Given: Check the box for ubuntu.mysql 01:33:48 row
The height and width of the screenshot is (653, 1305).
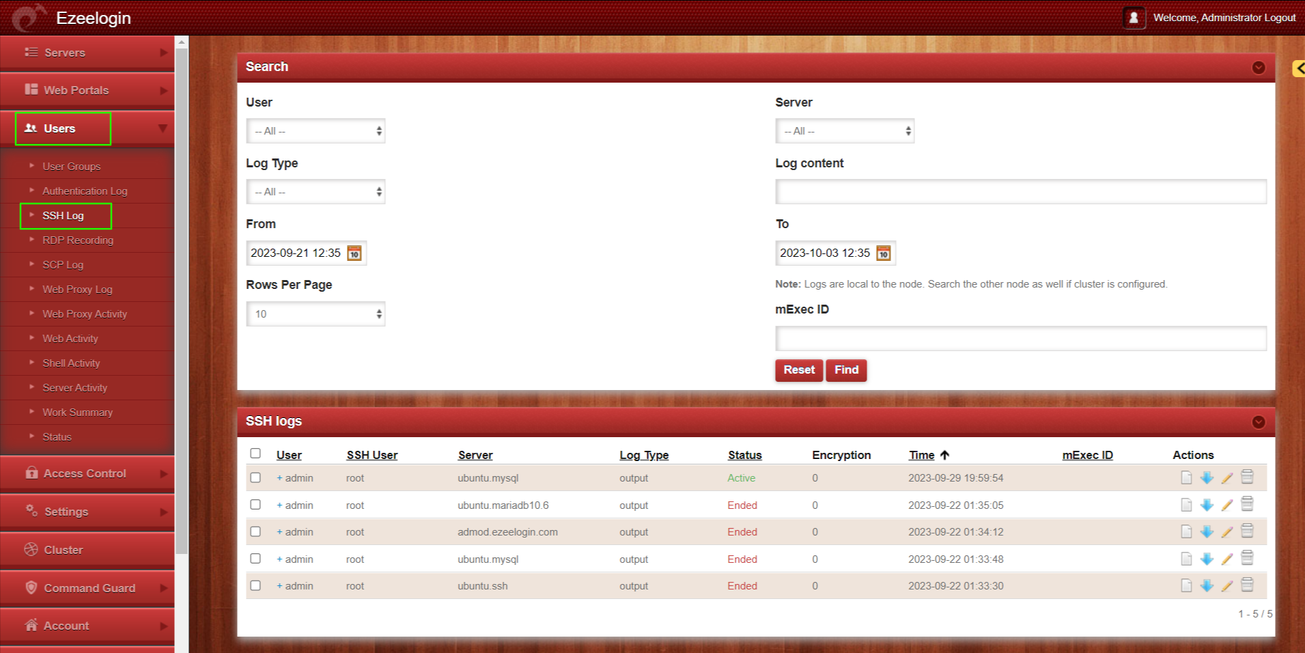Looking at the screenshot, I should click(255, 559).
